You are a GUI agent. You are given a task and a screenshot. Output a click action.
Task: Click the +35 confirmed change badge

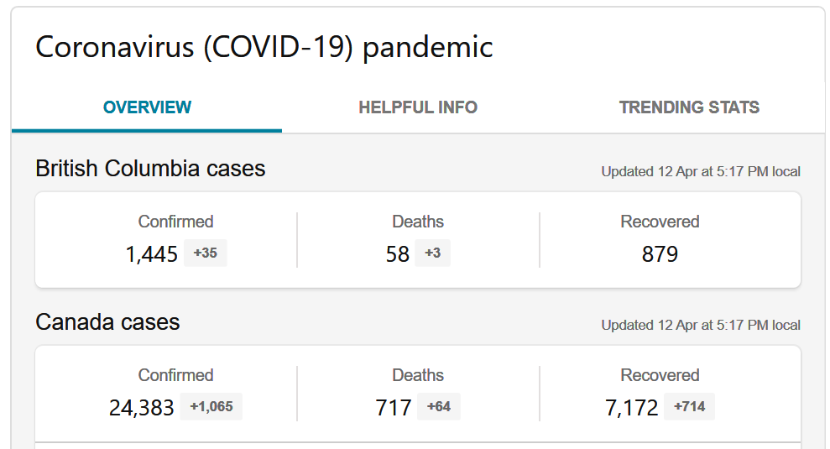pyautogui.click(x=205, y=253)
